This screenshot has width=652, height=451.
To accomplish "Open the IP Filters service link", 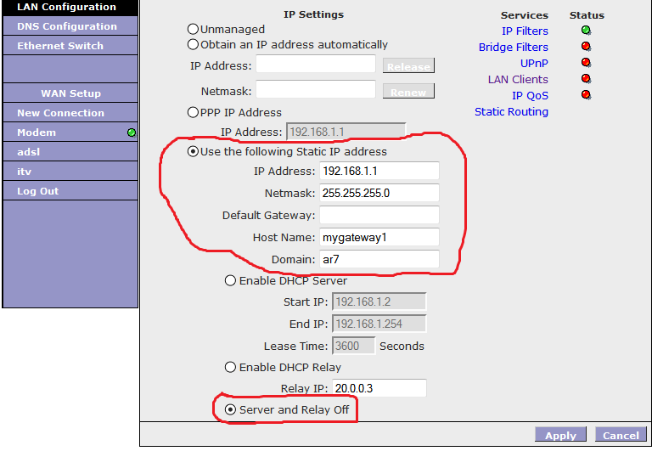I will pyautogui.click(x=525, y=31).
